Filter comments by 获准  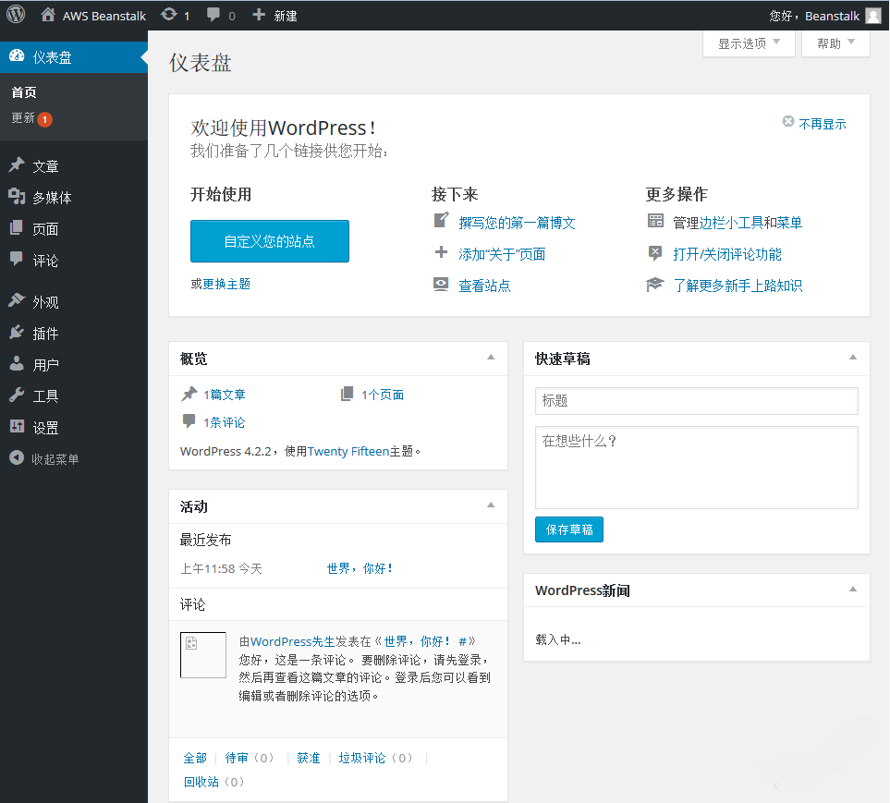(309, 758)
